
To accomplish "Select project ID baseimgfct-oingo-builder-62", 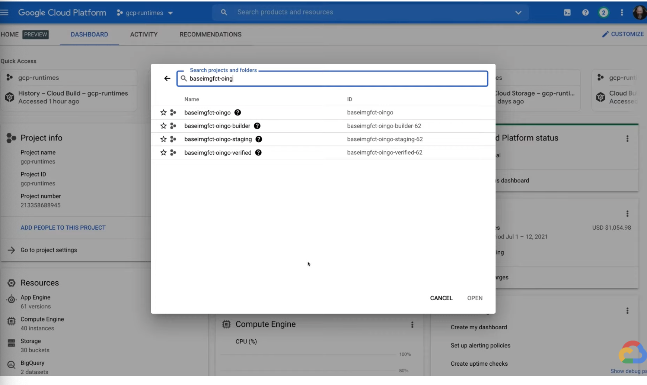I will tap(384, 126).
